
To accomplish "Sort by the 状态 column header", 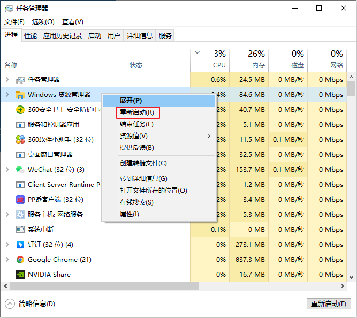I will pyautogui.click(x=158, y=60).
